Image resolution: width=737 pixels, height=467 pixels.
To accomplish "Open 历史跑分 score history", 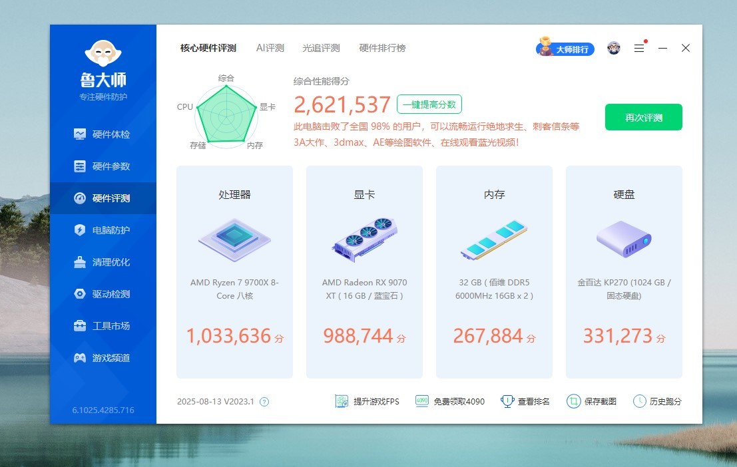I will pos(657,401).
